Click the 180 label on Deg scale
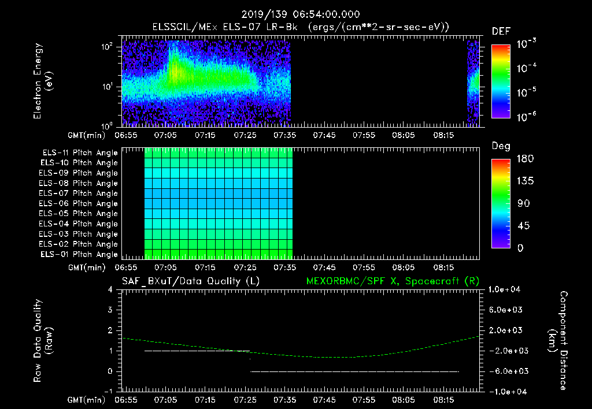The image size is (592, 409). pyautogui.click(x=525, y=159)
